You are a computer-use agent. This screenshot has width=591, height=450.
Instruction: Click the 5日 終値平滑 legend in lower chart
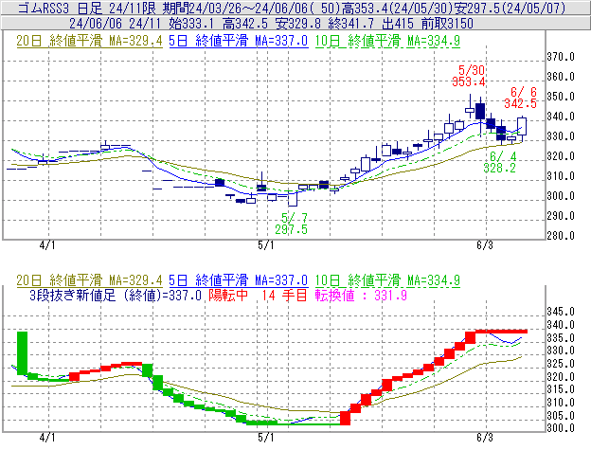click(239, 280)
